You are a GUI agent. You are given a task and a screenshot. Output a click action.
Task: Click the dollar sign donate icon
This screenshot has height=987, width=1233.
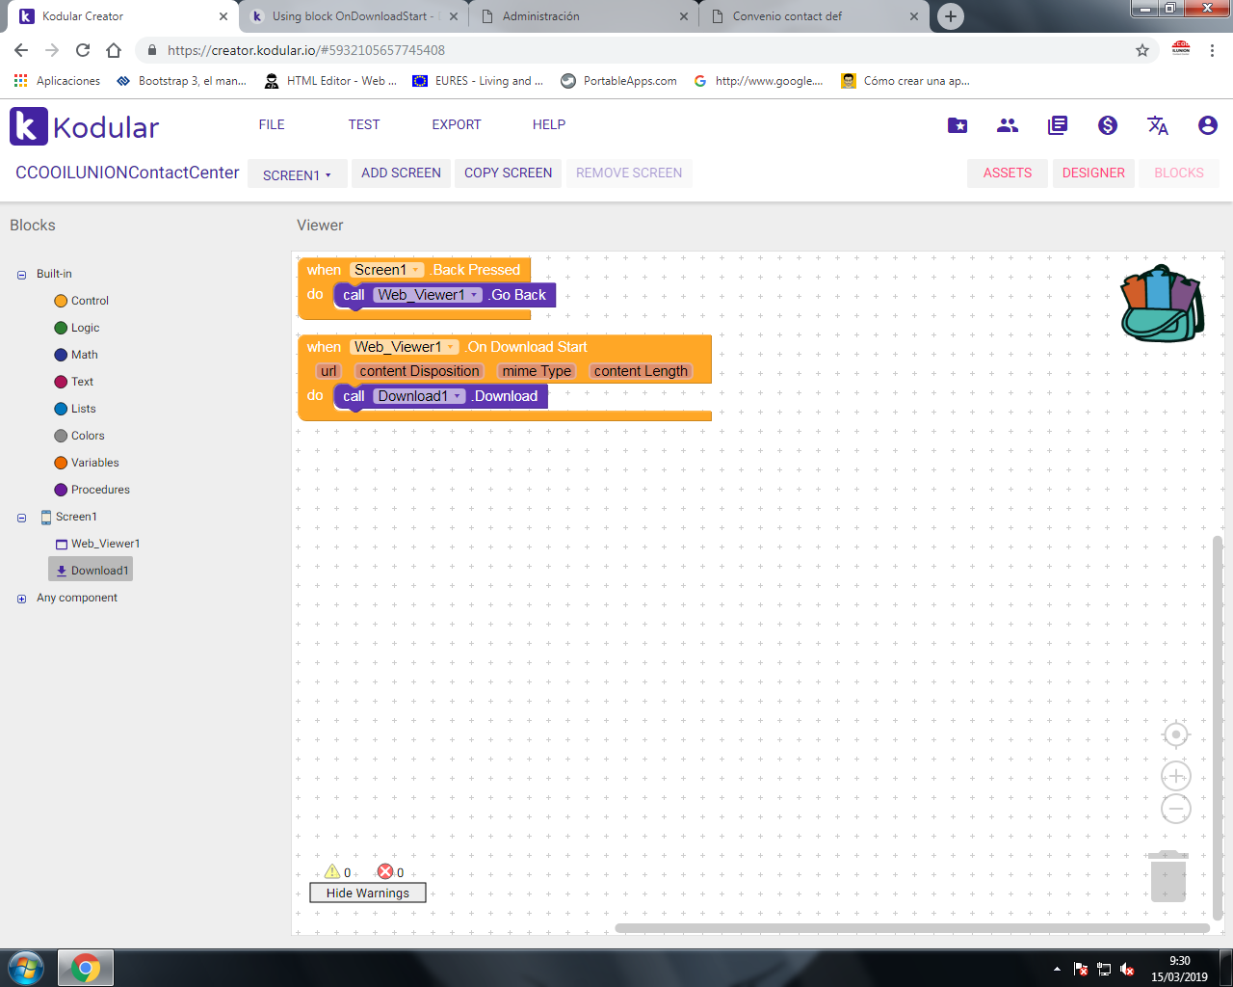(x=1107, y=125)
